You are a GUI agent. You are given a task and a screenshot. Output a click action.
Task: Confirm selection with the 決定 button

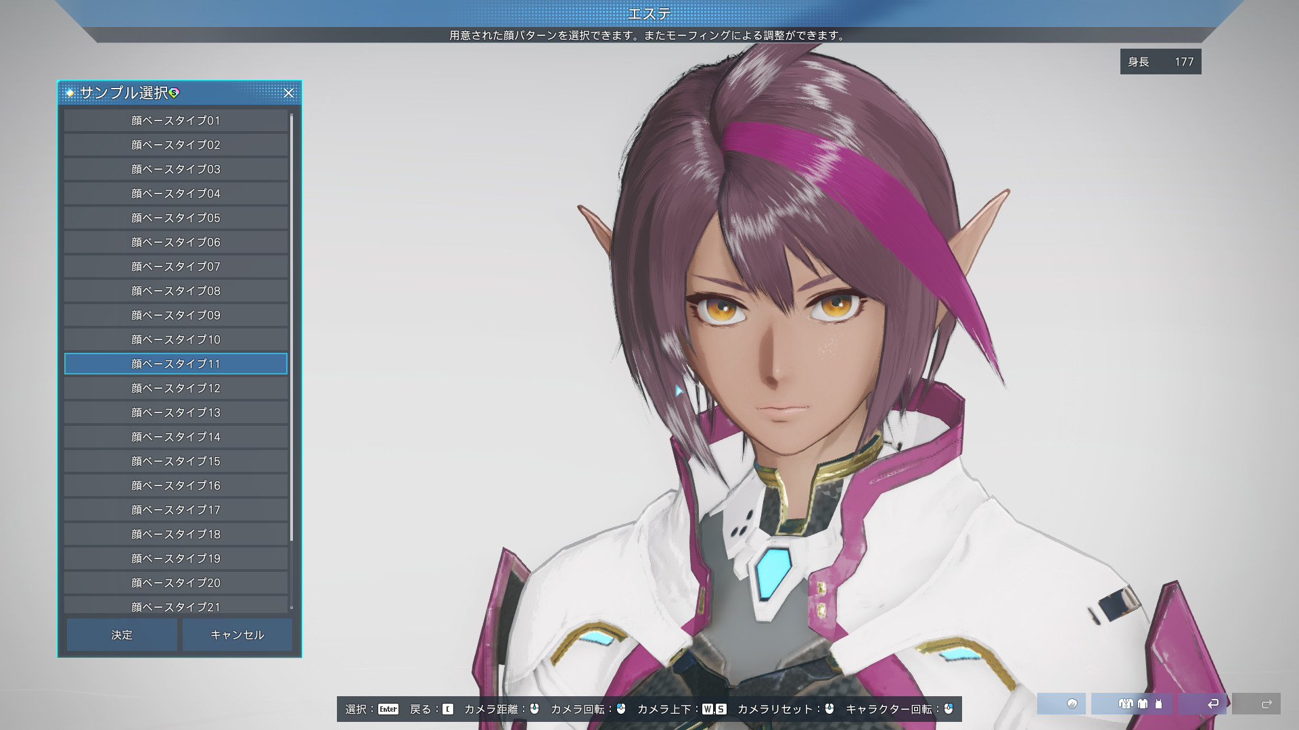122,635
